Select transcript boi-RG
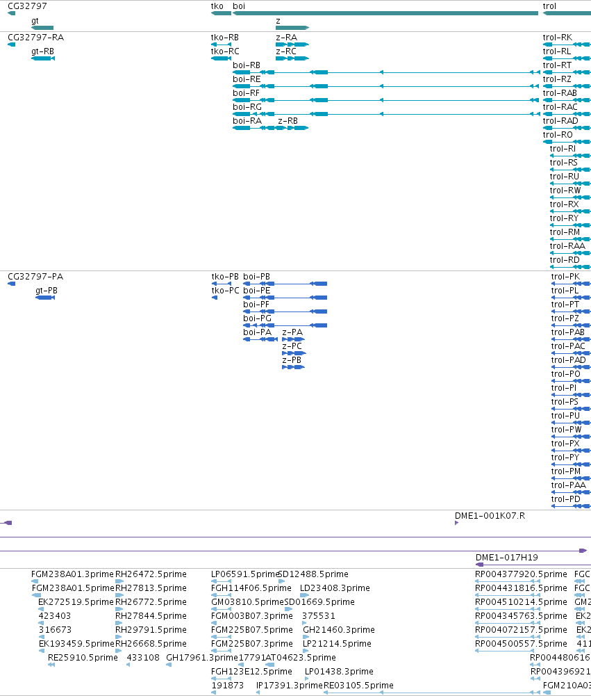Screen dimensions: 591x696 pos(386,114)
